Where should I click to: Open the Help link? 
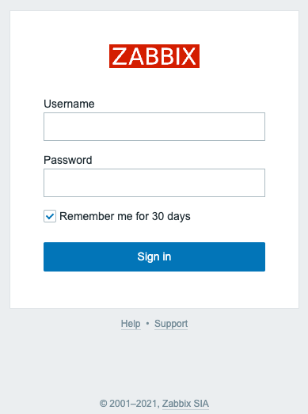131,324
